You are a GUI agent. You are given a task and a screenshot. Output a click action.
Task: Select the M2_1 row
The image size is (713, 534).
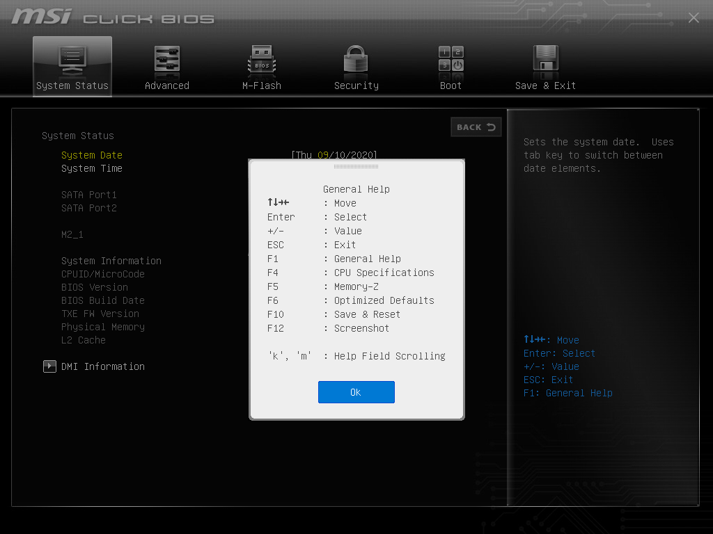tap(72, 234)
